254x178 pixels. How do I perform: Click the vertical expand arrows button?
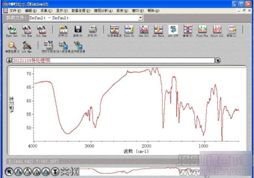click(72, 172)
